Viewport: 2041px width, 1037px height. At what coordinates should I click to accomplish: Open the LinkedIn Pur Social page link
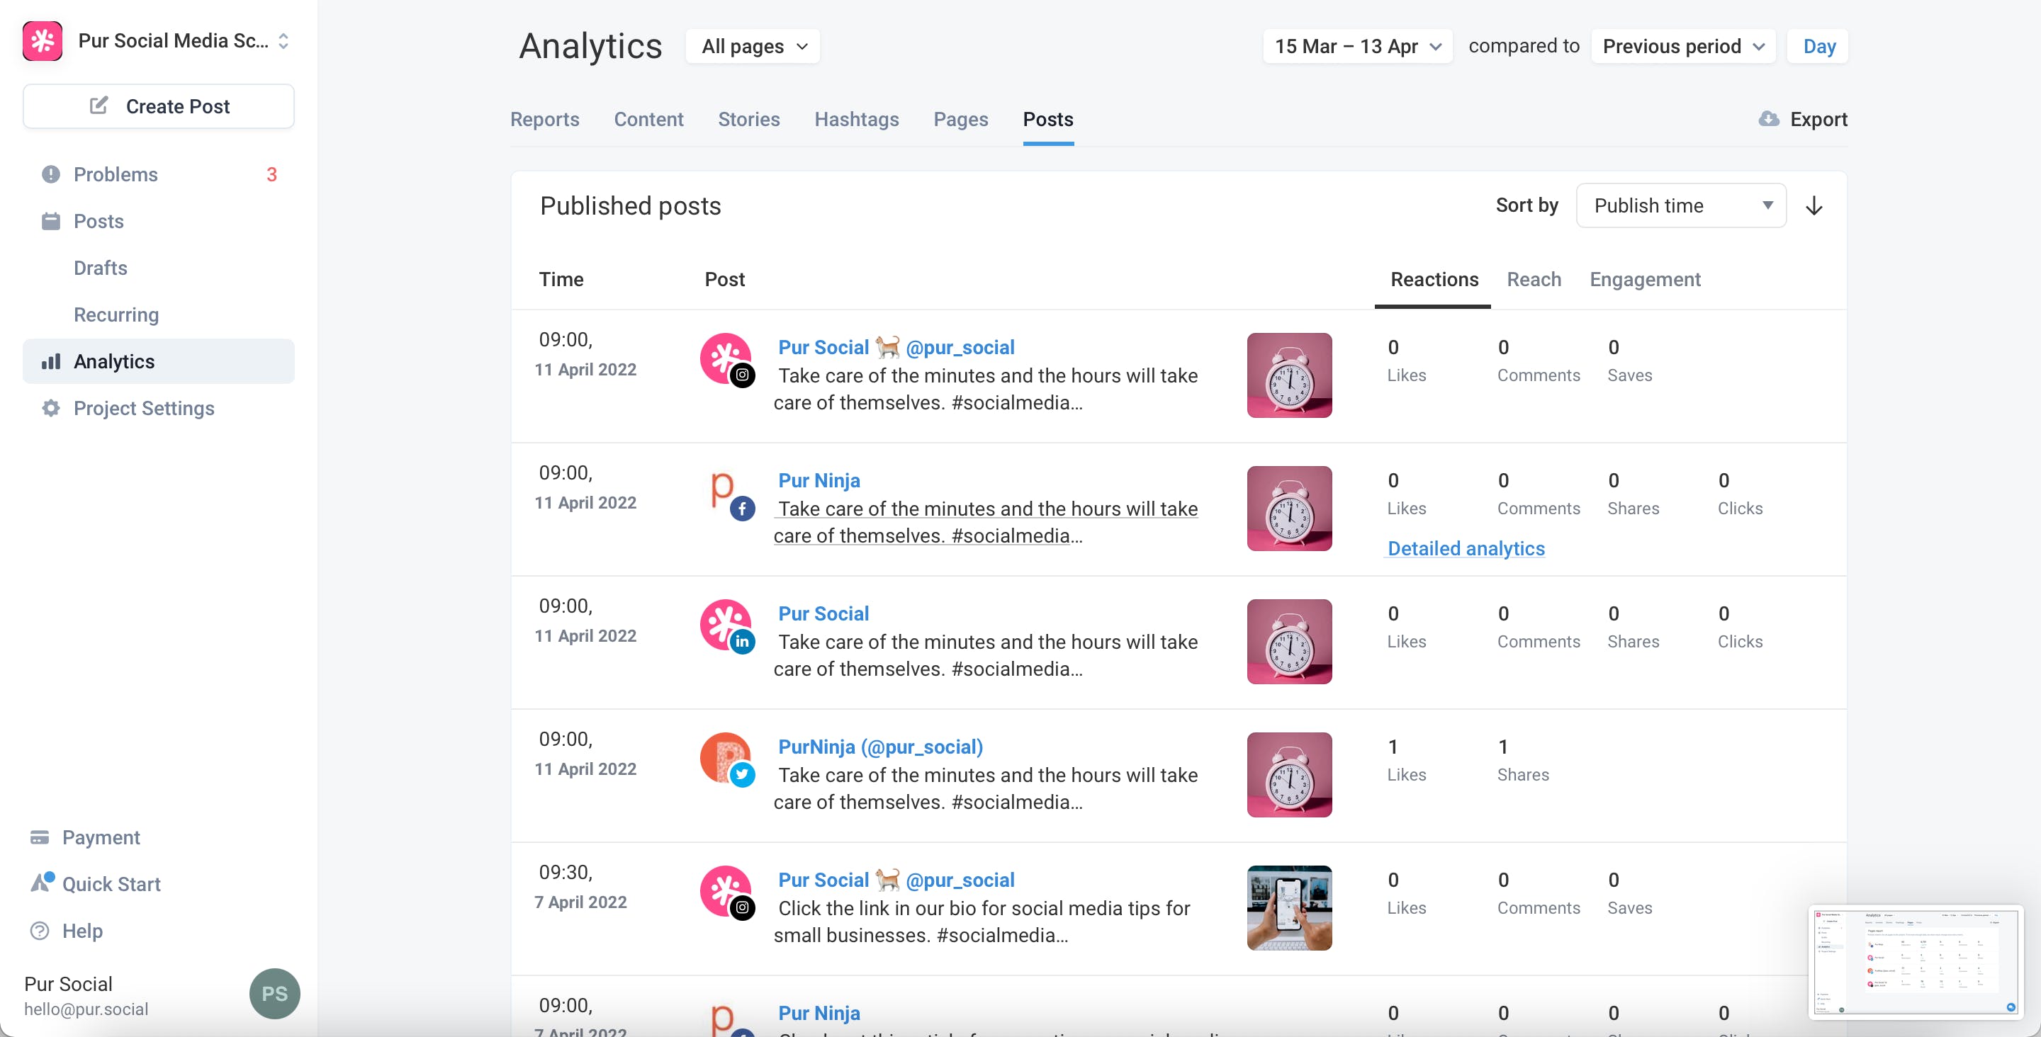pyautogui.click(x=823, y=613)
